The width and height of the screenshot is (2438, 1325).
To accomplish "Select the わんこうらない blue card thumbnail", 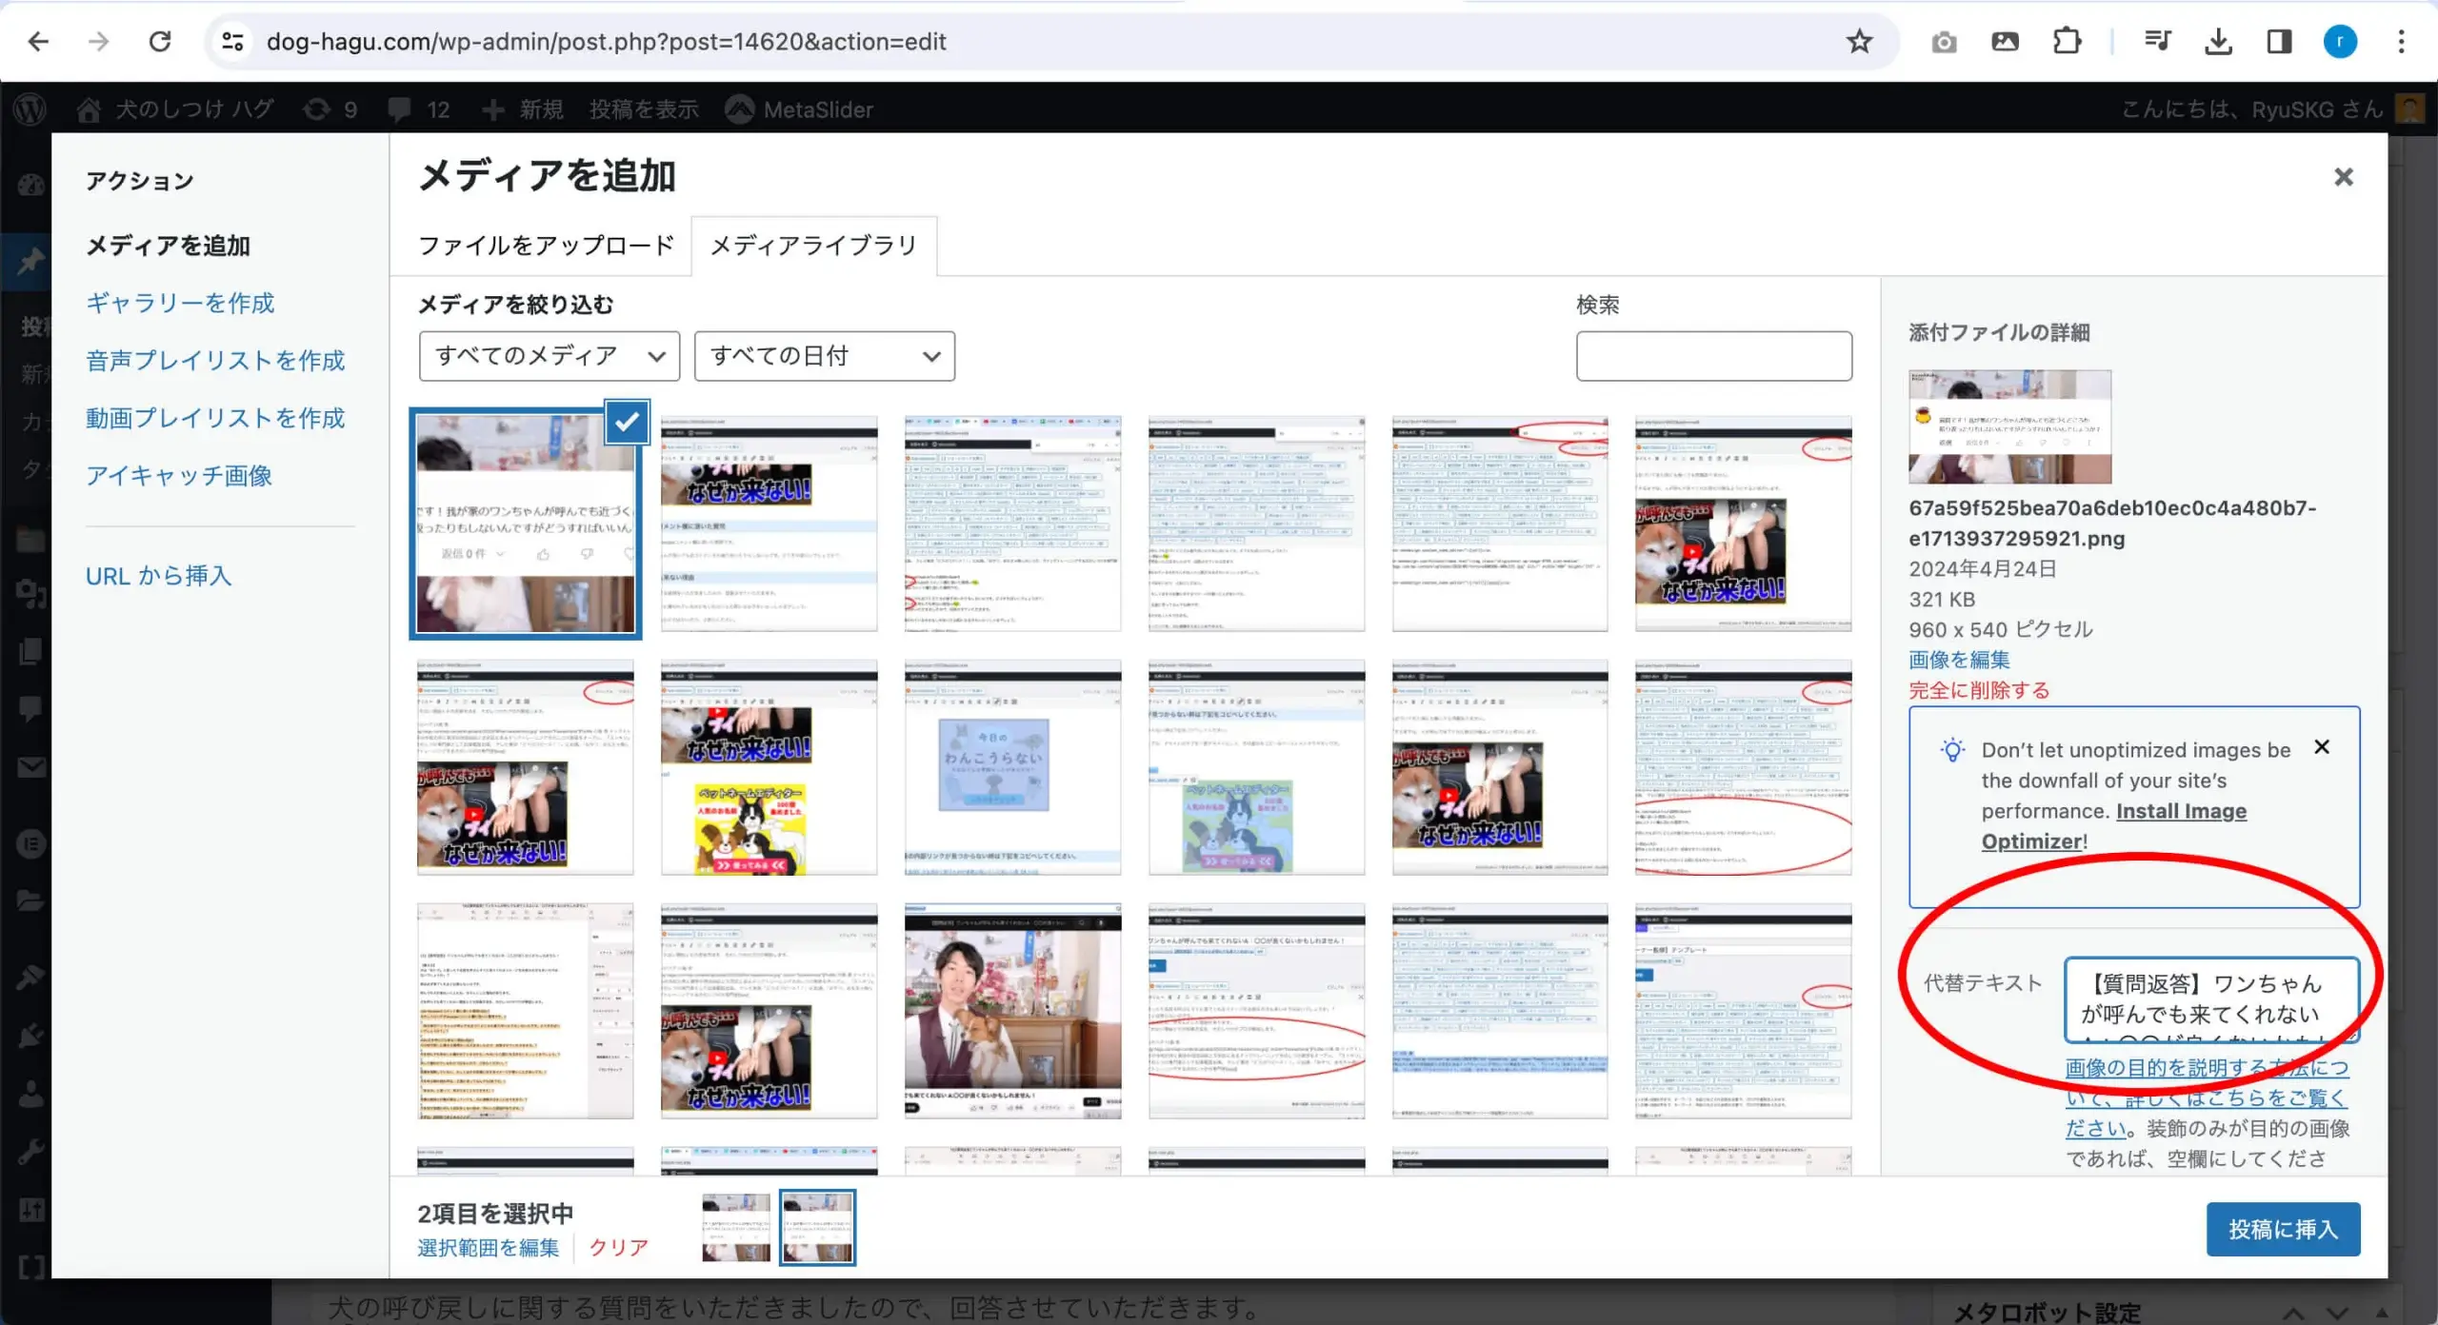I will coord(1012,767).
